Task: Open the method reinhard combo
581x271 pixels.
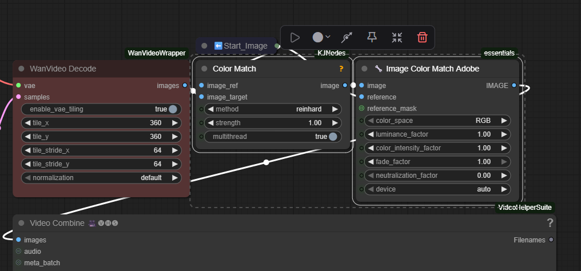Action: 273,109
